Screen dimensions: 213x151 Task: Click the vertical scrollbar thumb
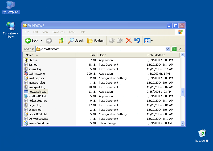pos(182,92)
